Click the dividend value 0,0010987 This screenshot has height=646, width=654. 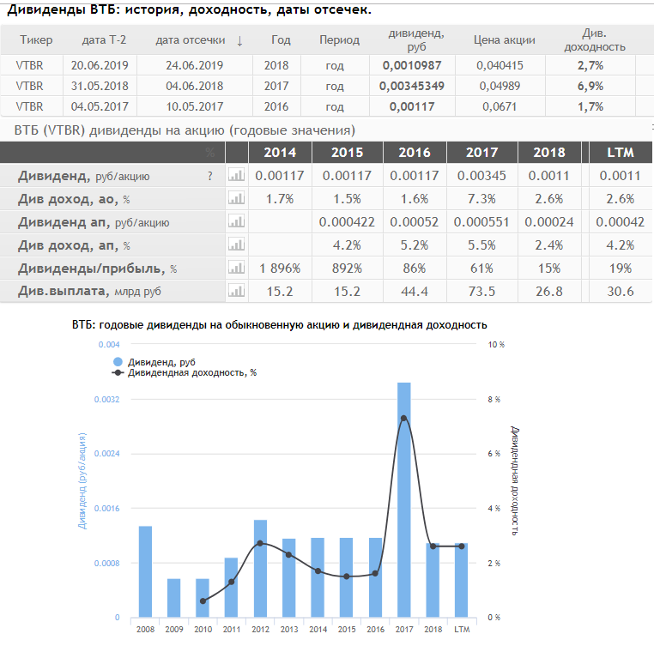(x=412, y=65)
